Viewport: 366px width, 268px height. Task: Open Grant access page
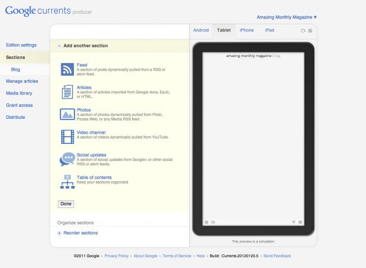click(x=20, y=105)
